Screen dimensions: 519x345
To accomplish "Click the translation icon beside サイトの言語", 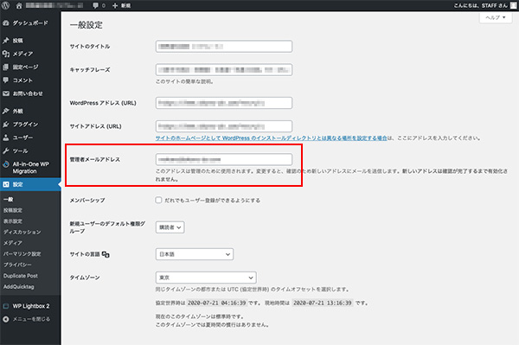I will (106, 254).
